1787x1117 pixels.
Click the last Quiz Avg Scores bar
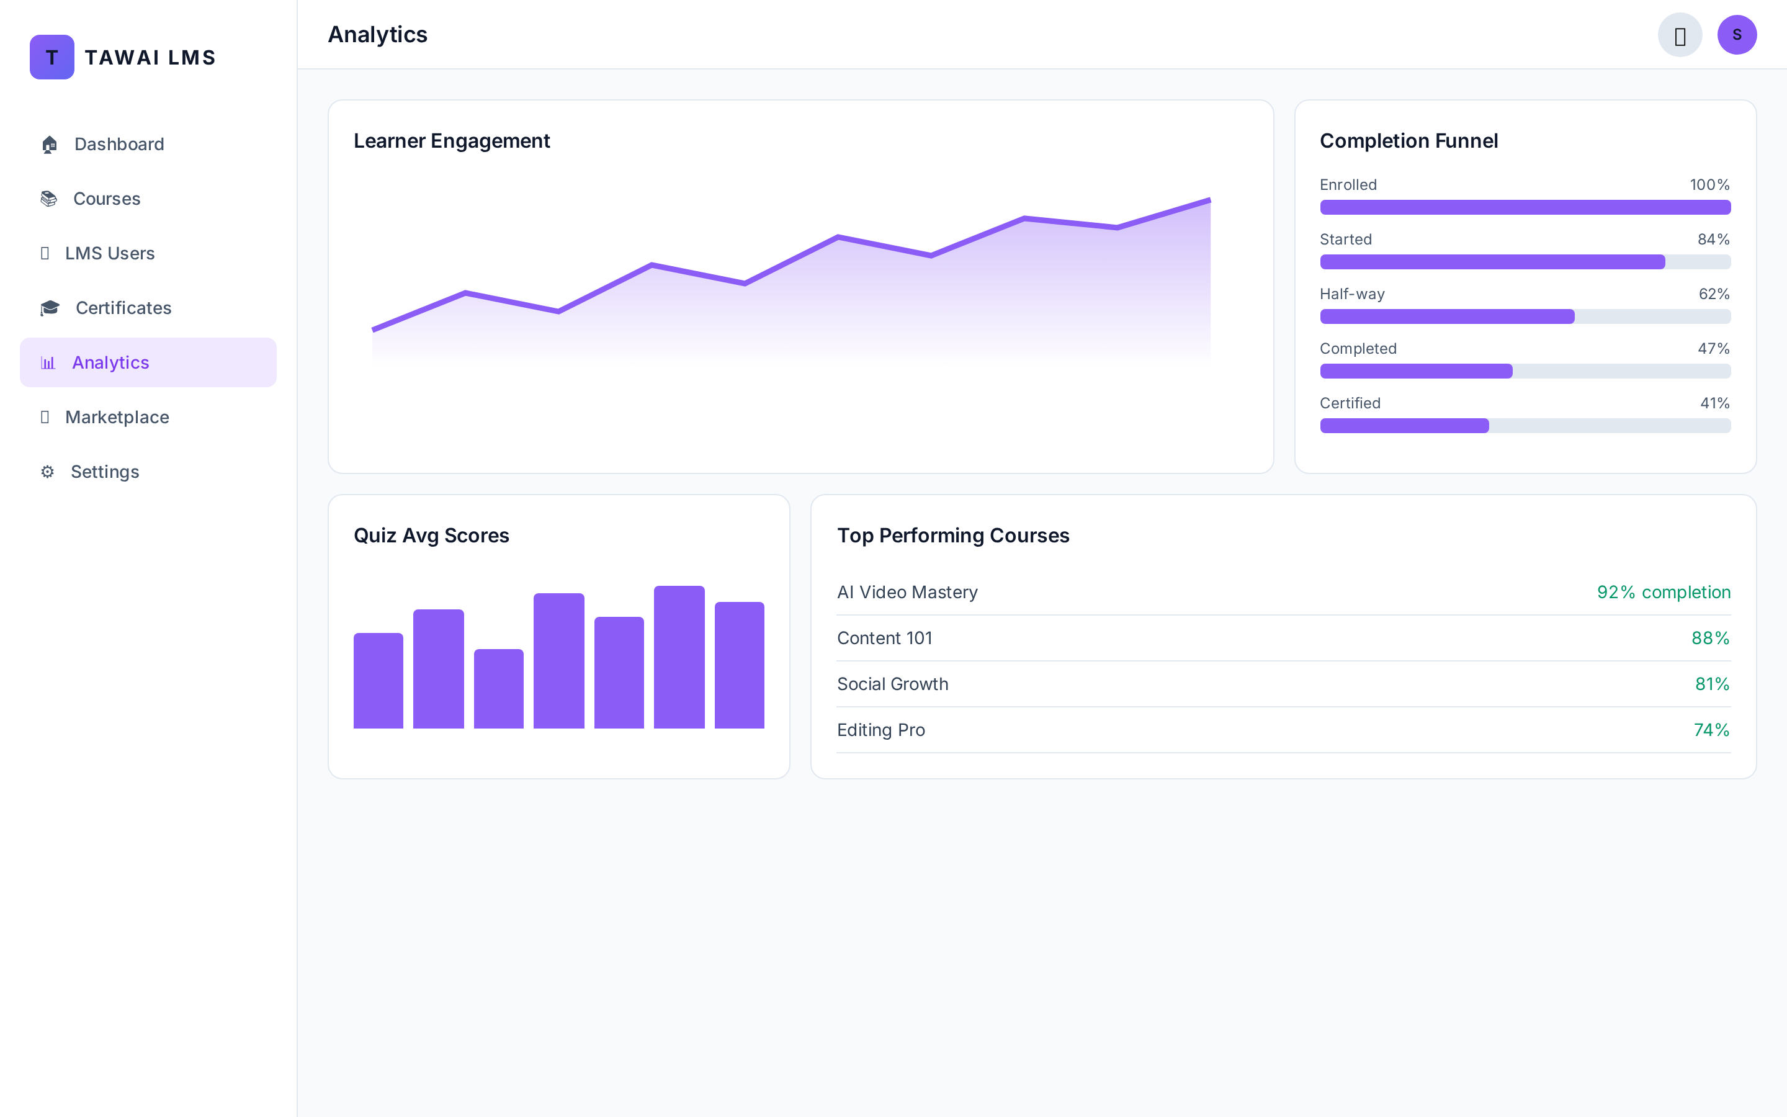pos(739,666)
